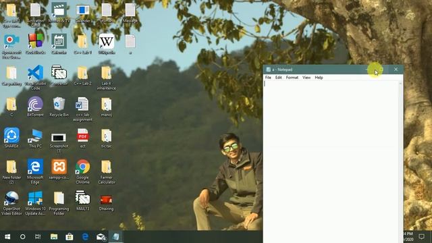Select the Wikipedia desktop shortcut

(x=107, y=44)
